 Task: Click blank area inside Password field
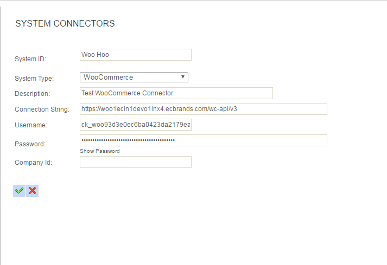point(251,140)
